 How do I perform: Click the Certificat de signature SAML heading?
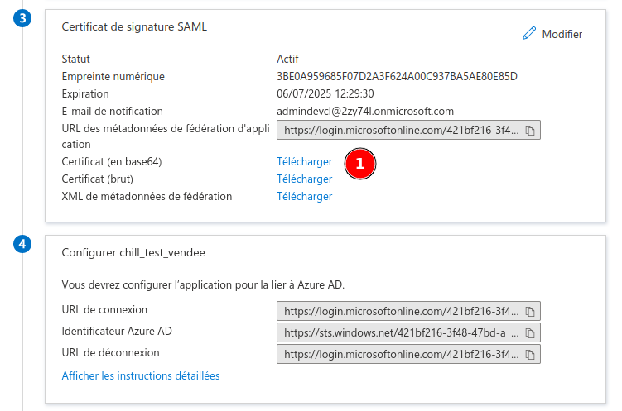coord(134,26)
